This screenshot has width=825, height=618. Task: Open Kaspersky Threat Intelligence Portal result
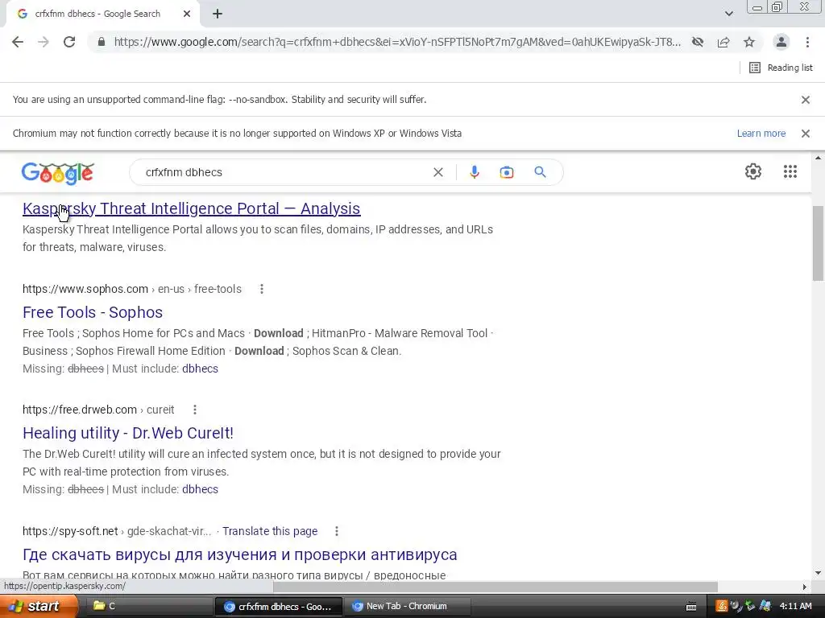[x=192, y=208]
